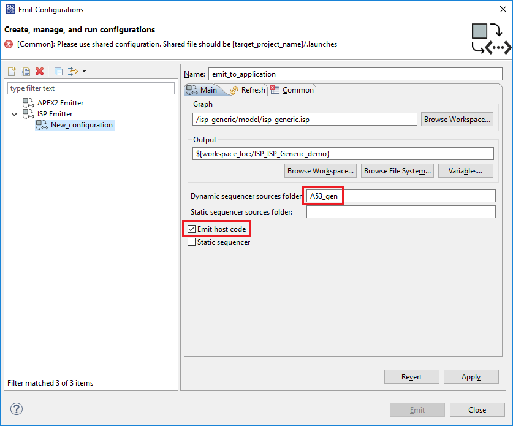Screen dimensions: 513x426
Task: Click the collapse all icon
Action: [x=59, y=71]
